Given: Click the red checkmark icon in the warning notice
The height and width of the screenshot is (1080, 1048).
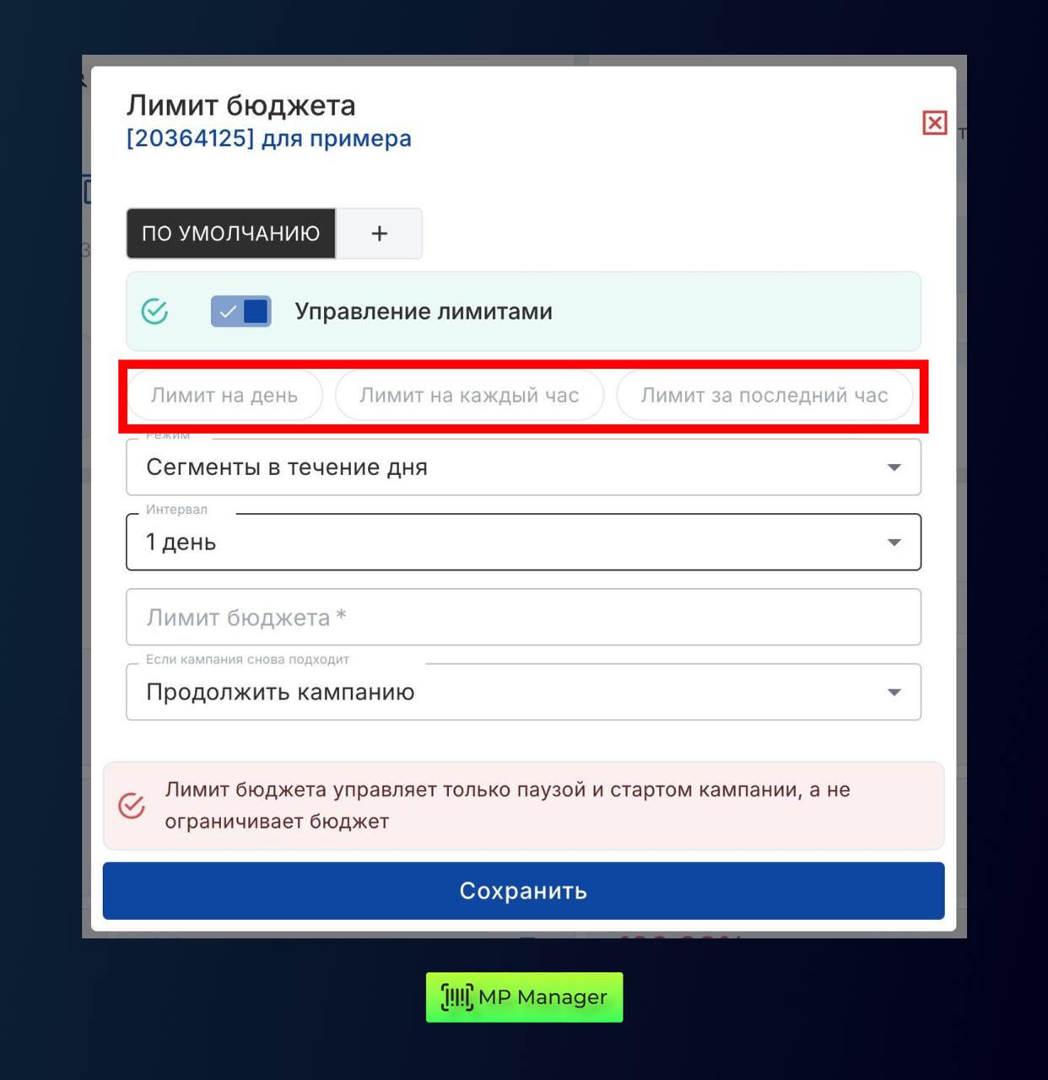Looking at the screenshot, I should point(132,806).
